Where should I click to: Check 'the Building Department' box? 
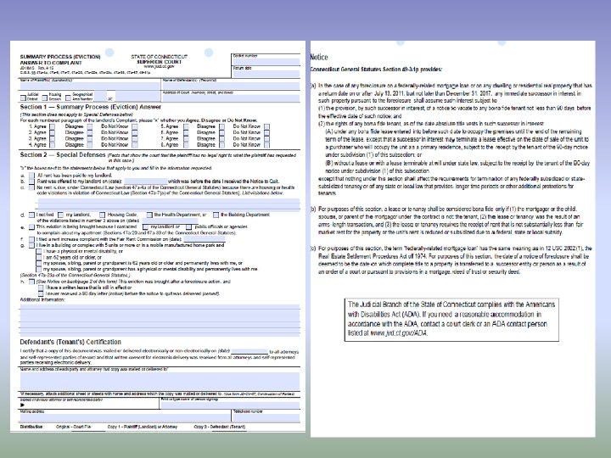click(216, 215)
